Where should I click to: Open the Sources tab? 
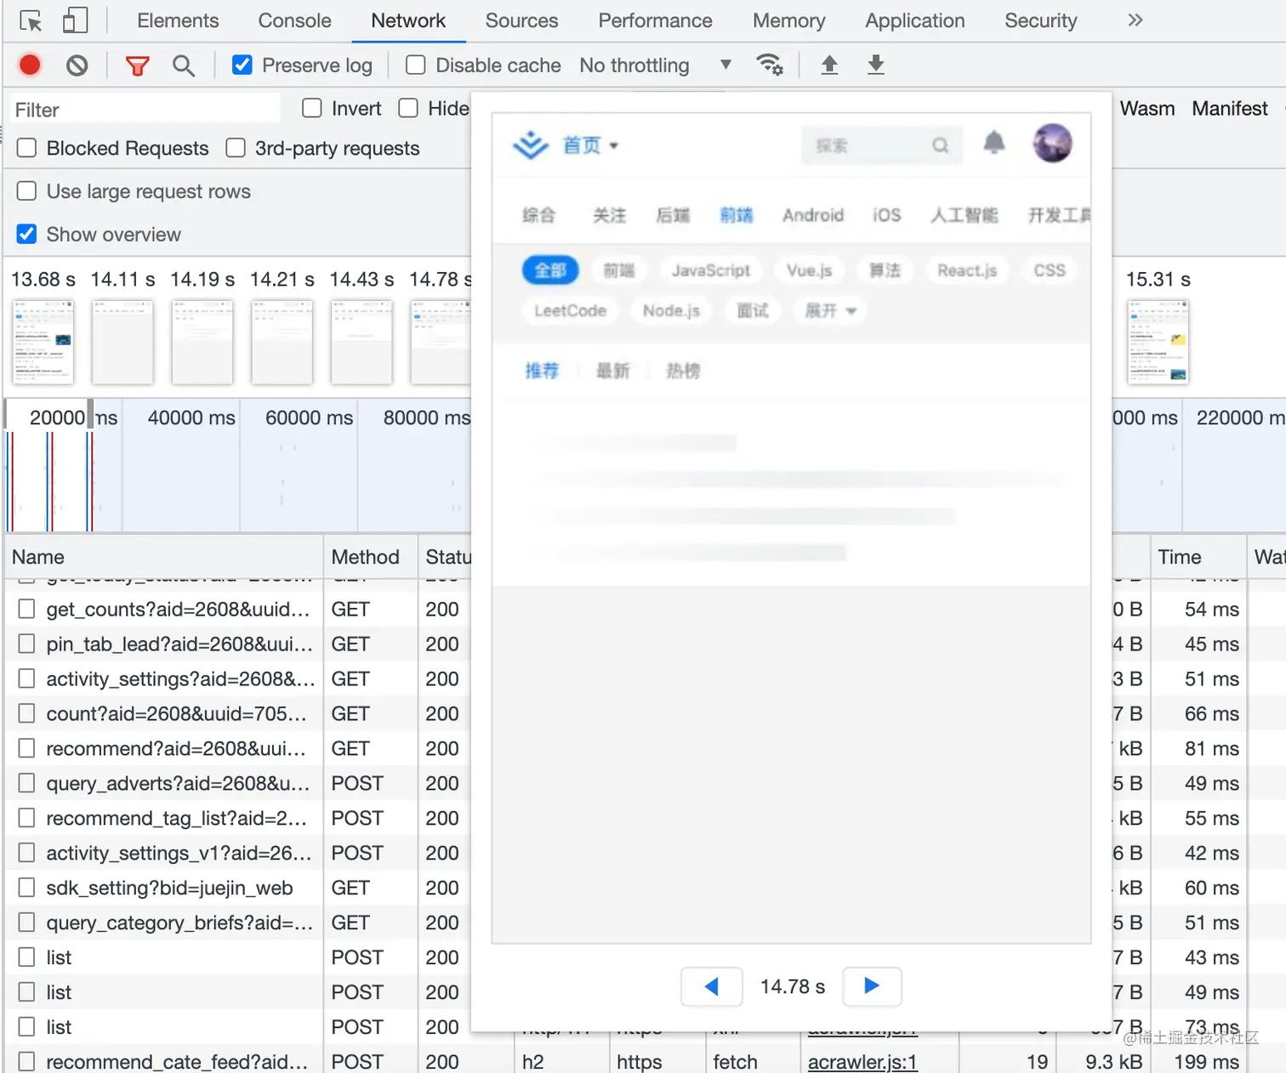point(521,20)
